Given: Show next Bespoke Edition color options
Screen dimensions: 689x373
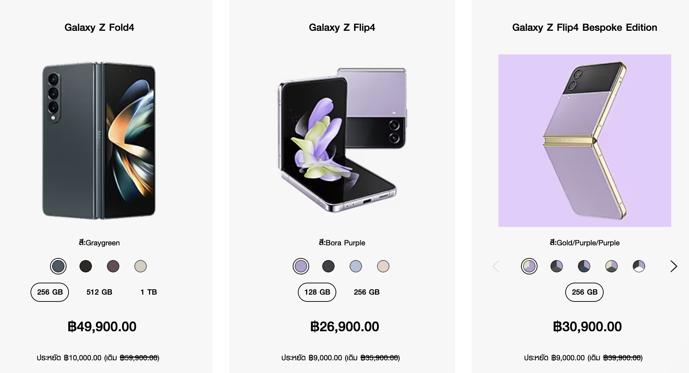Looking at the screenshot, I should point(674,266).
